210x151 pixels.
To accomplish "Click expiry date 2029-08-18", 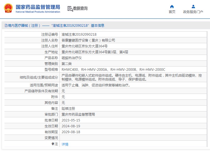I will coord(71,132).
